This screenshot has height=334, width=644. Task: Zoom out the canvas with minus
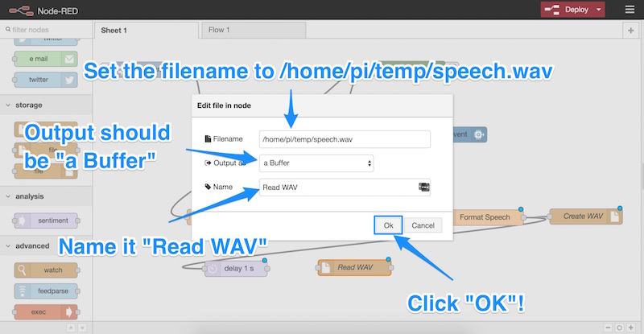609,328
